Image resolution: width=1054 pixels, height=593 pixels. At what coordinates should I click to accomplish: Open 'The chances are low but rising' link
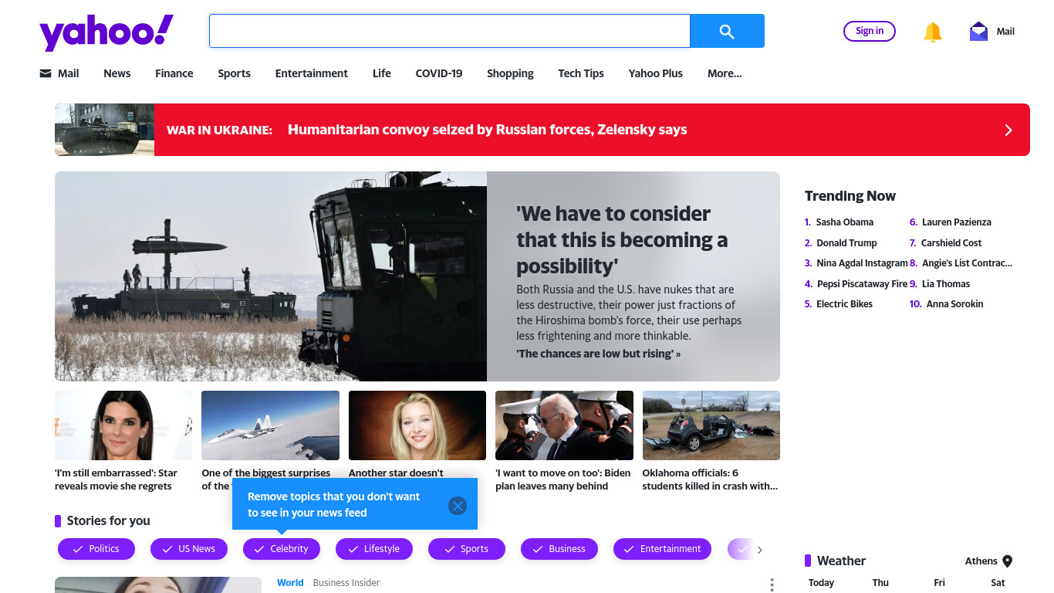598,354
